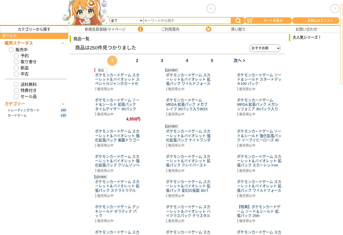Open 新規会員登録/マイページ

pos(105,29)
